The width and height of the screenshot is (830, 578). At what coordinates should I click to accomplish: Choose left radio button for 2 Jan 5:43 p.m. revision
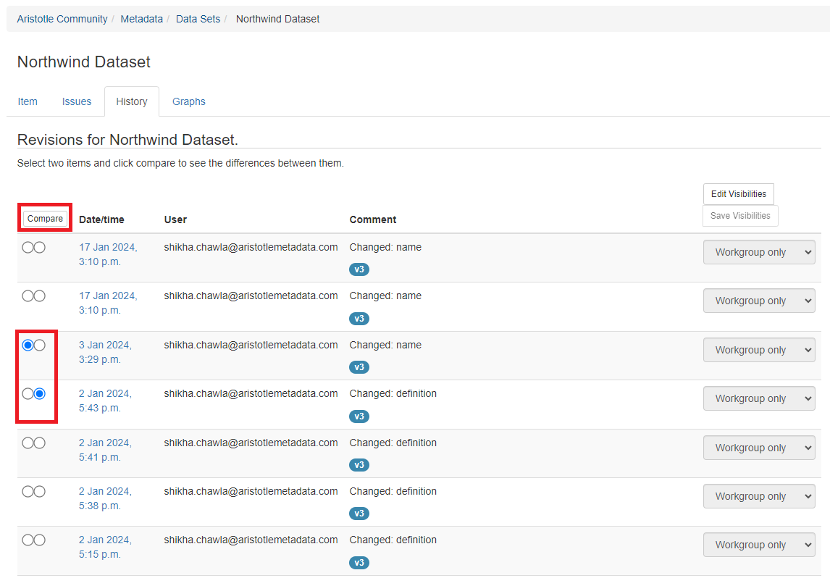tap(28, 394)
